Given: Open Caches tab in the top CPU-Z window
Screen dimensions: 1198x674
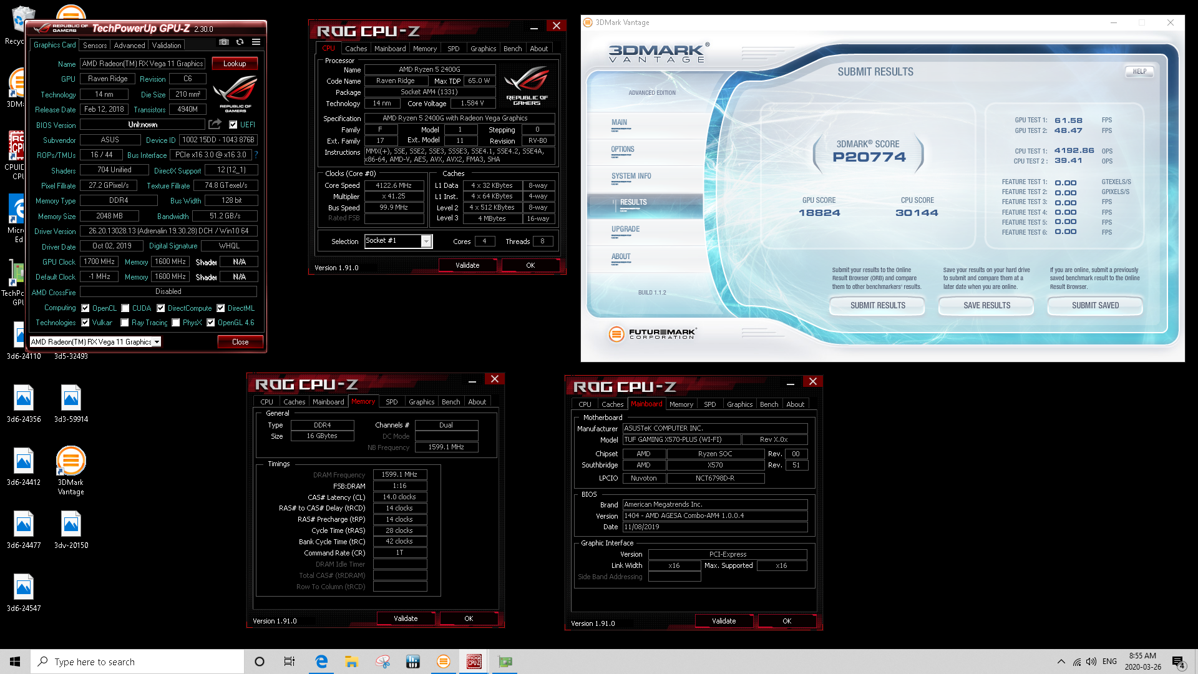Looking at the screenshot, I should pyautogui.click(x=356, y=49).
